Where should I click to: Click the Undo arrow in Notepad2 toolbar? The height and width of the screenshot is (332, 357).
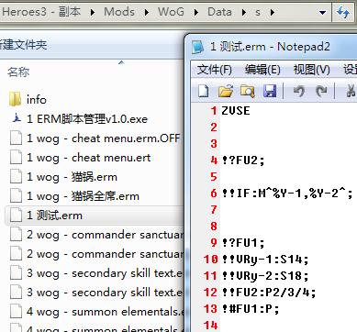point(298,91)
